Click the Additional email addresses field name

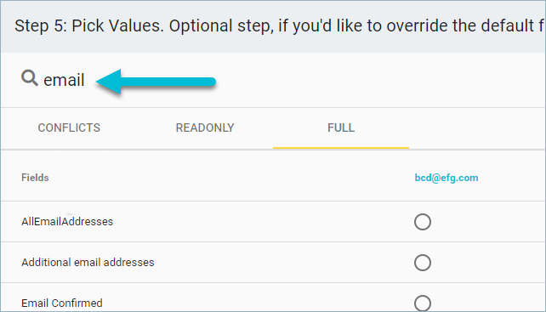[88, 262]
